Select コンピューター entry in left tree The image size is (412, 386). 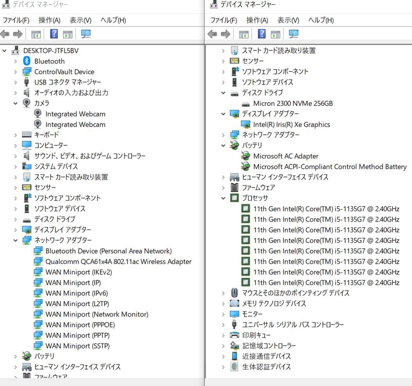click(51, 145)
